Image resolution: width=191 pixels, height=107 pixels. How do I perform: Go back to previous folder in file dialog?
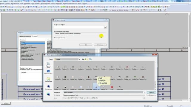(83, 59)
